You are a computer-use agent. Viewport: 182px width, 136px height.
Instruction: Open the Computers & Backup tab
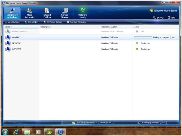(x=12, y=13)
